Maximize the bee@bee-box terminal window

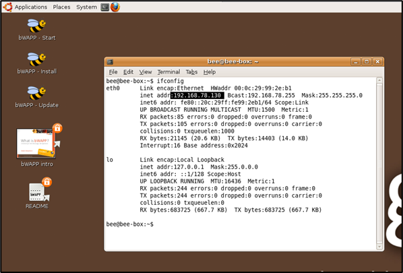[x=367, y=62]
